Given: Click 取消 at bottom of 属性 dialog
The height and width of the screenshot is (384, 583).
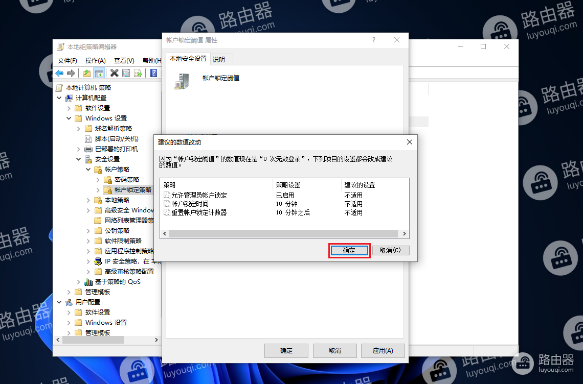Looking at the screenshot, I should [x=334, y=351].
